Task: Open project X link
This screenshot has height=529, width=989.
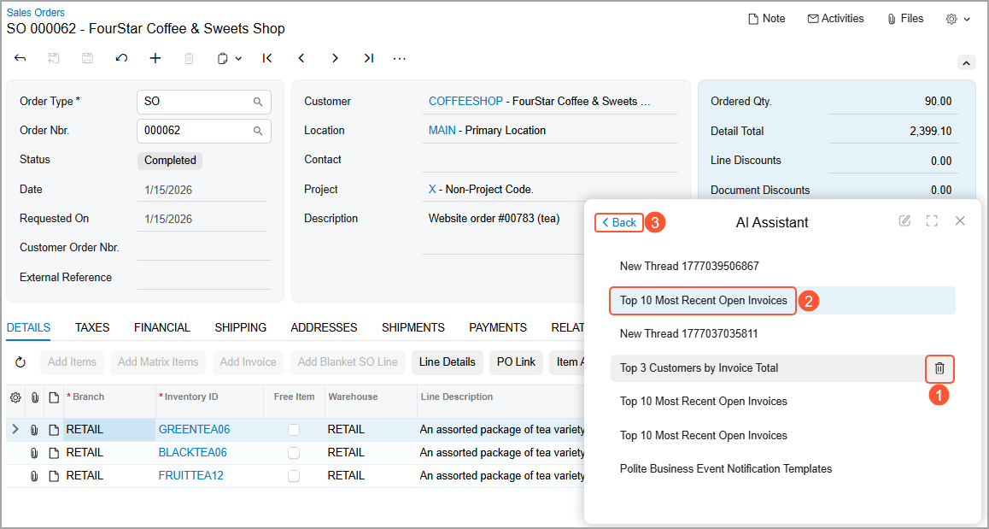Action: (432, 190)
